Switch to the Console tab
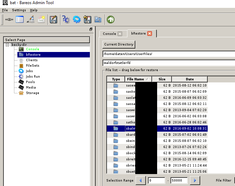Screen dimensions: 235x186 click(x=109, y=34)
